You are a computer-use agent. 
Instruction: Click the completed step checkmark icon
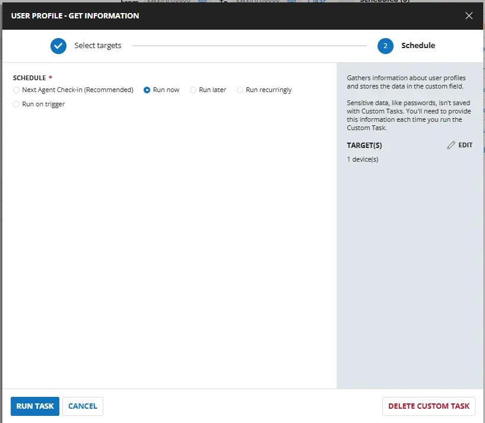click(x=58, y=46)
